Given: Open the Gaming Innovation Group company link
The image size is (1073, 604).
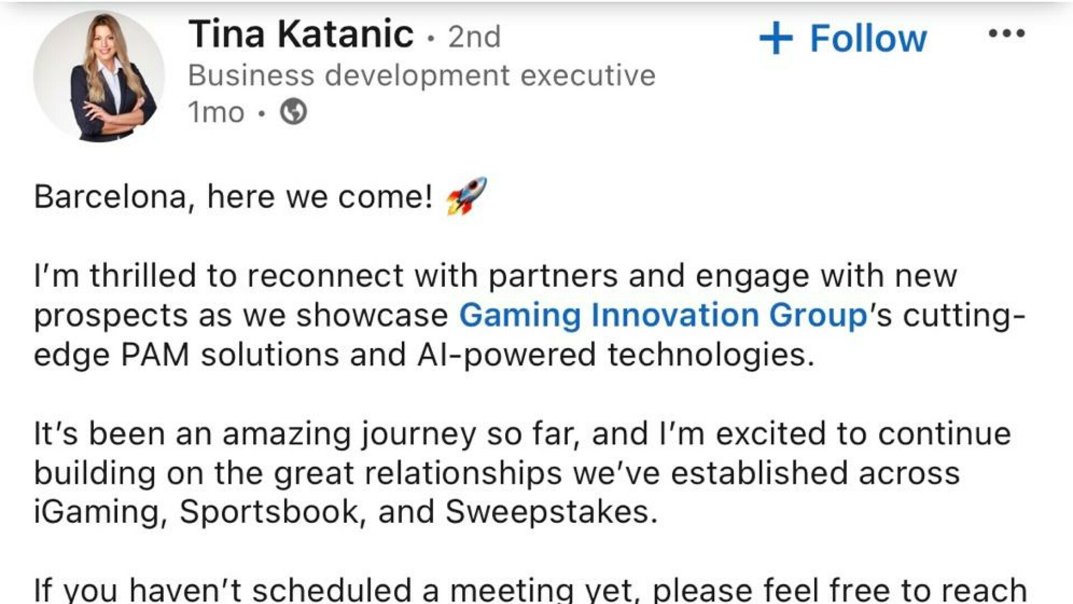Looking at the screenshot, I should [x=663, y=315].
